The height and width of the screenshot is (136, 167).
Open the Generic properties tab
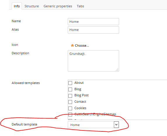pyautogui.click(x=58, y=6)
